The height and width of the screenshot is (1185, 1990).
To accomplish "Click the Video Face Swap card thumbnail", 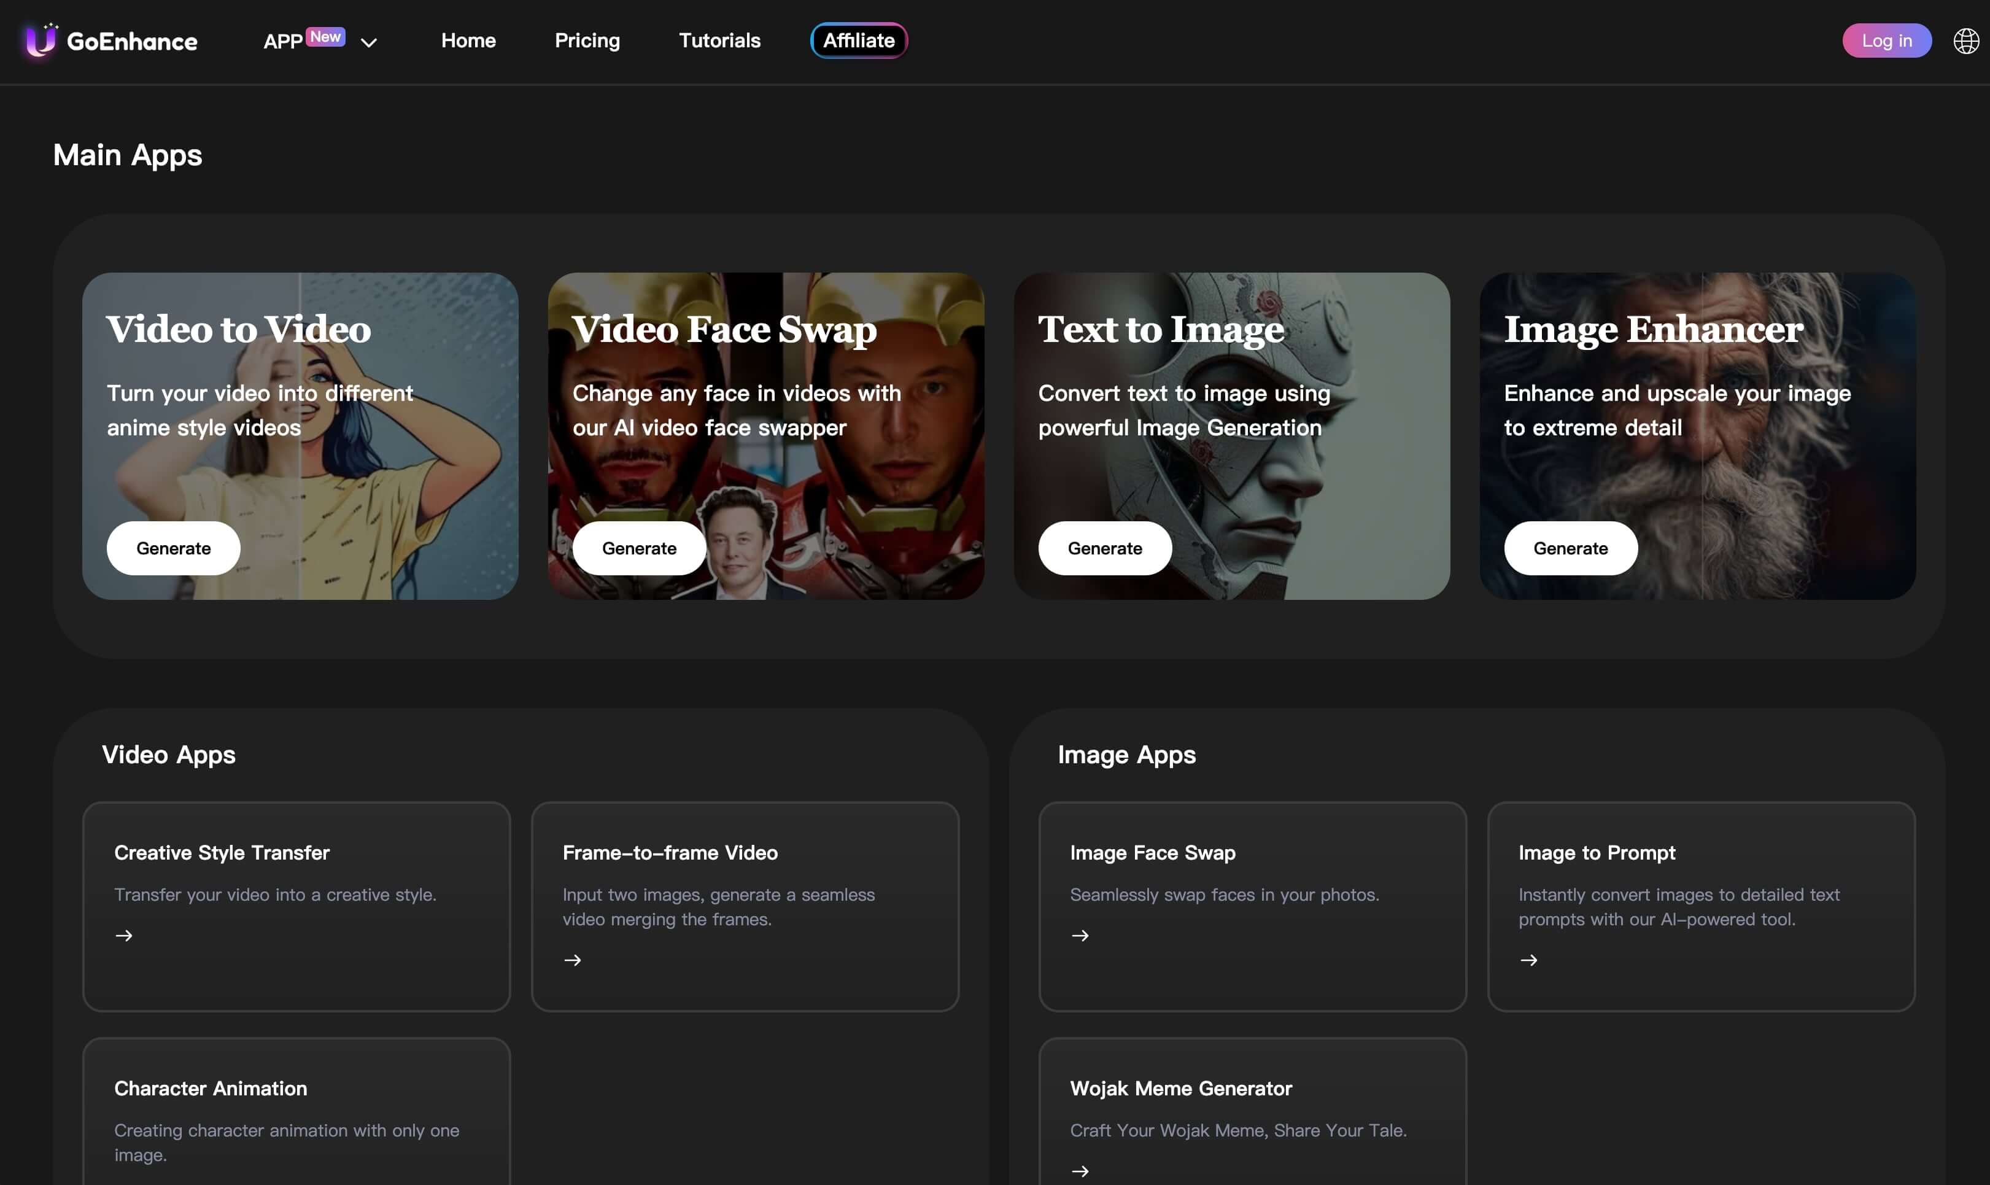I will point(766,436).
